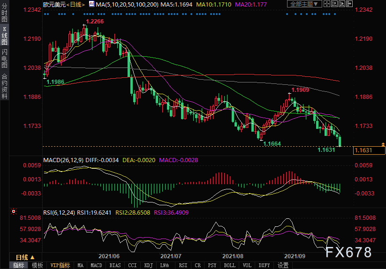Click the 2021/08 date label on the time axis
This screenshot has width=386, height=269.
(233, 256)
